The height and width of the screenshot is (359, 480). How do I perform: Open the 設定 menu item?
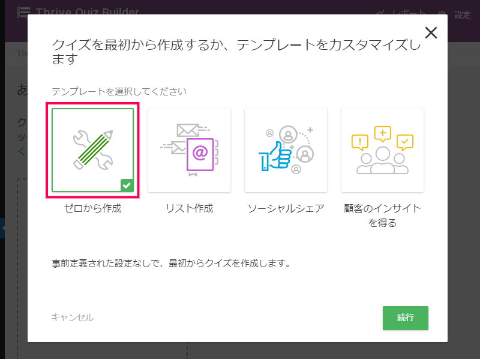click(463, 15)
